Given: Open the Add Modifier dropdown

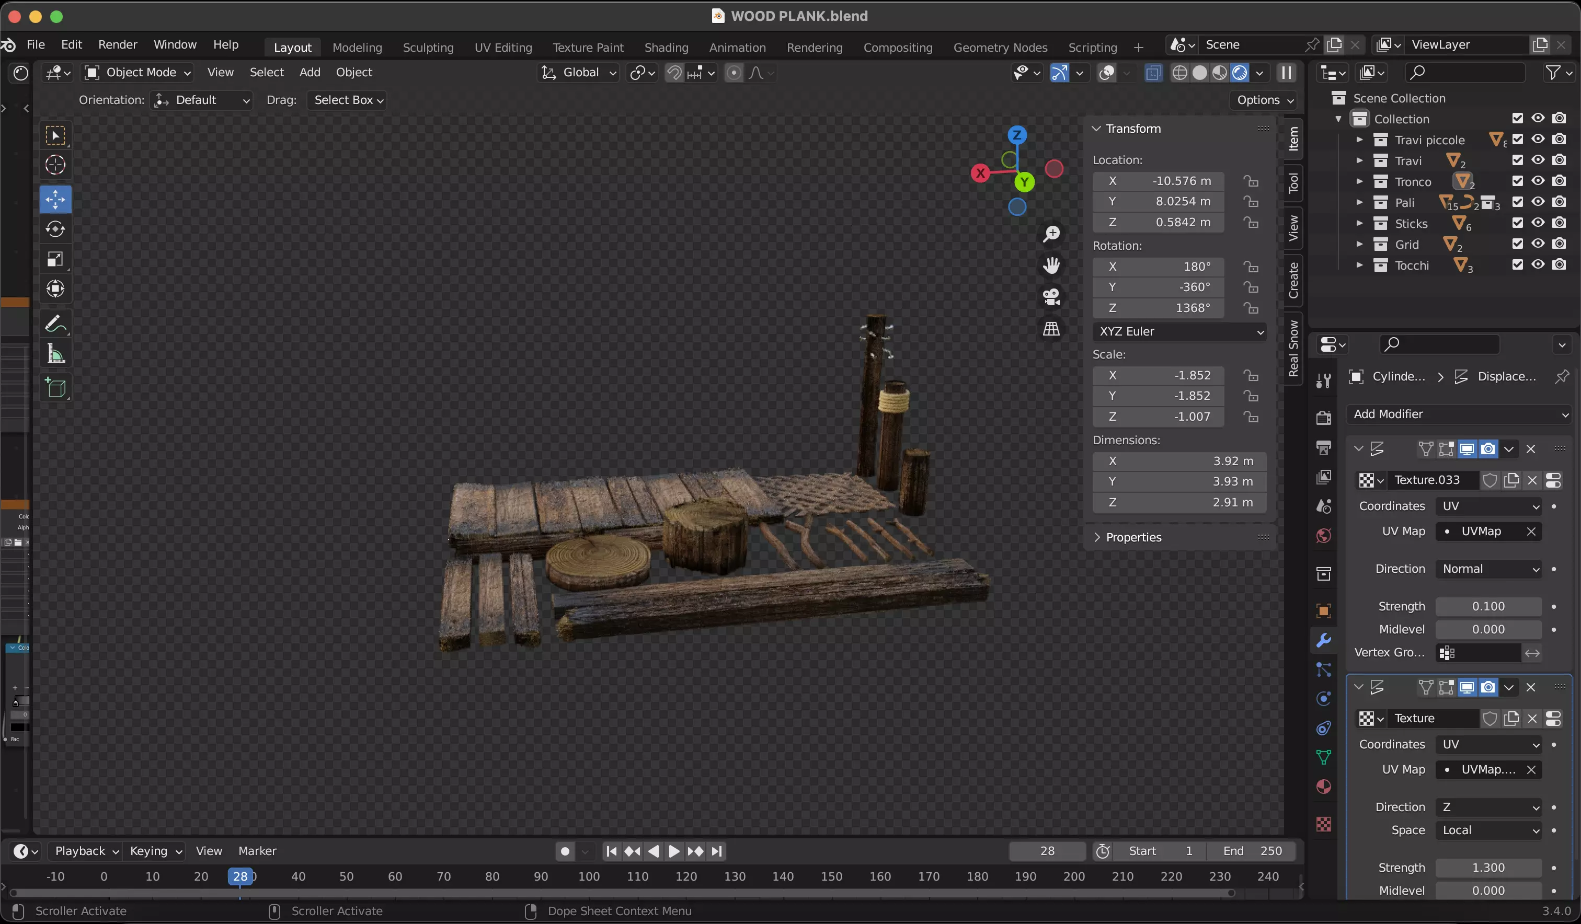Looking at the screenshot, I should pyautogui.click(x=1459, y=414).
